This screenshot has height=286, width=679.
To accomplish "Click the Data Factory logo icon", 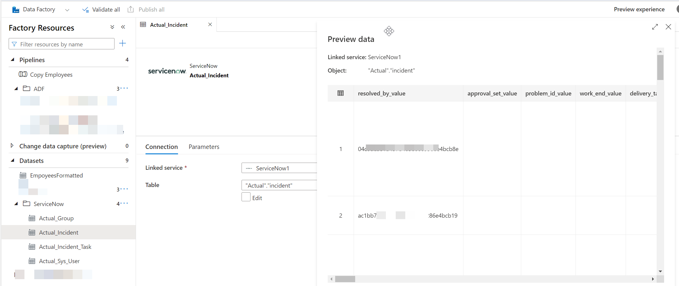I will (16, 10).
